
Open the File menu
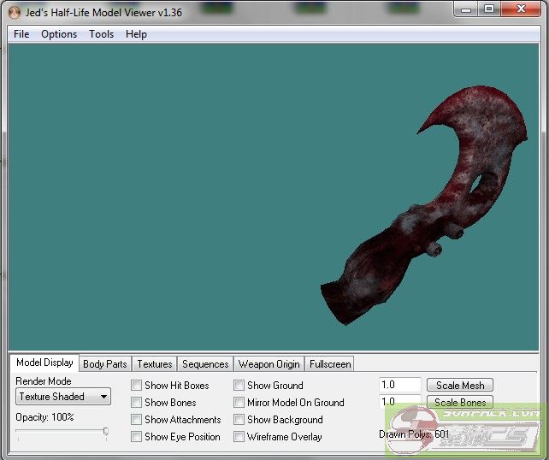click(x=21, y=34)
